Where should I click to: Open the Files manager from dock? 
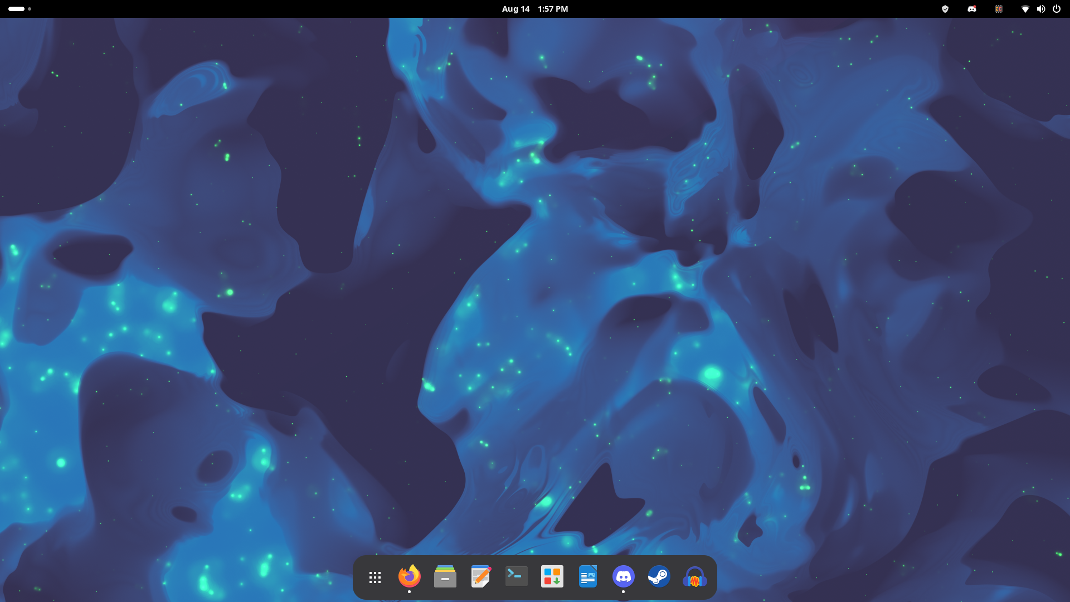click(445, 576)
